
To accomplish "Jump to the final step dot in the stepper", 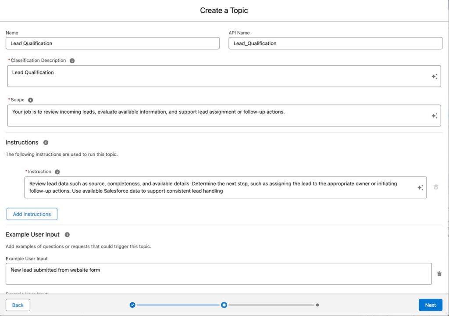I will [x=317, y=304].
